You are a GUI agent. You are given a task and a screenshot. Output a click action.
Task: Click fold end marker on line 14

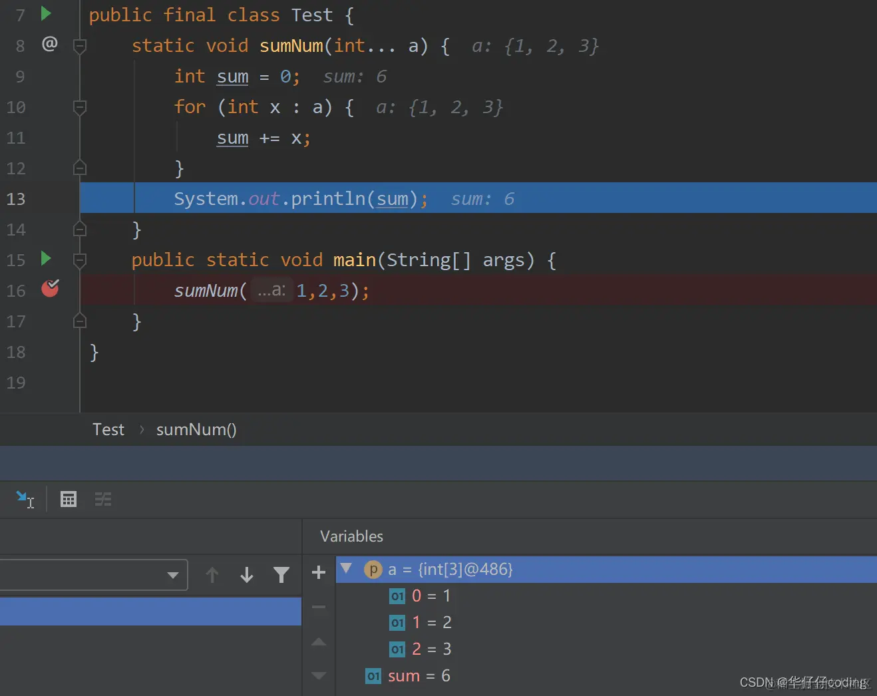(x=80, y=229)
